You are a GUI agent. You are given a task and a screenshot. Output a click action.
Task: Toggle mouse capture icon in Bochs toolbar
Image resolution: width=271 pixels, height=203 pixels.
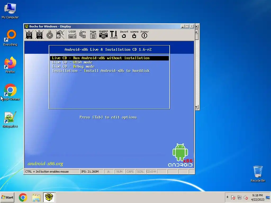tap(60, 35)
